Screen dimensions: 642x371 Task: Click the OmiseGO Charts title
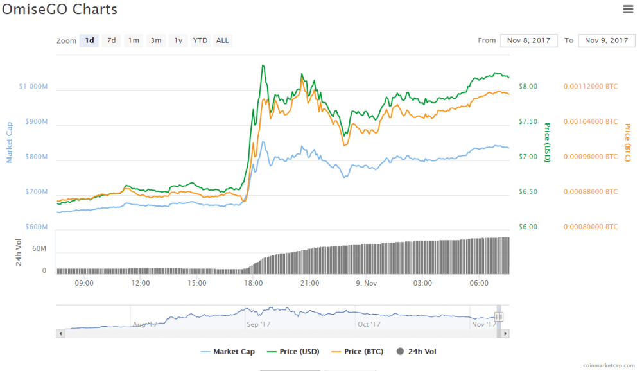pyautogui.click(x=60, y=10)
